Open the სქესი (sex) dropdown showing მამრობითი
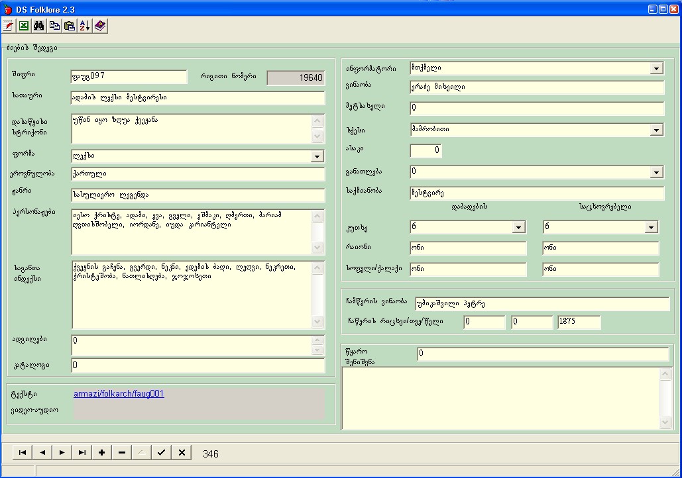The height and width of the screenshot is (478, 682). click(x=656, y=130)
